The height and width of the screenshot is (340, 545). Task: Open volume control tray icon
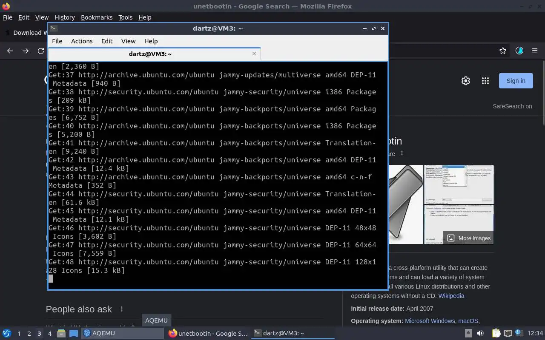click(x=480, y=333)
